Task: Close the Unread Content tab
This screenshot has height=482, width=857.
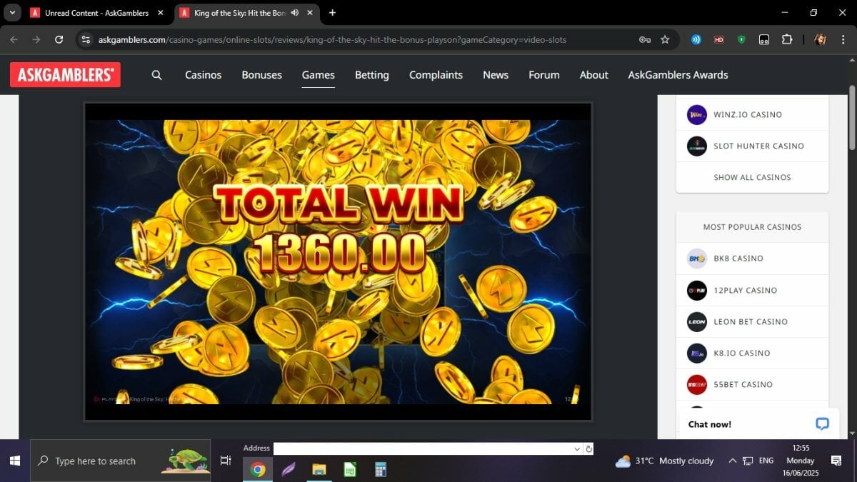Action: [160, 13]
